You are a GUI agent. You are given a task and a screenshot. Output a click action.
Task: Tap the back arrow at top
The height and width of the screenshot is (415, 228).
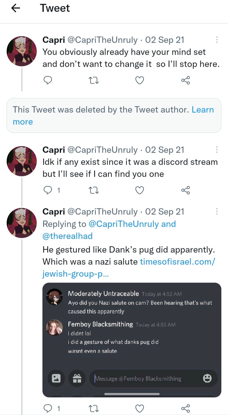click(x=16, y=9)
